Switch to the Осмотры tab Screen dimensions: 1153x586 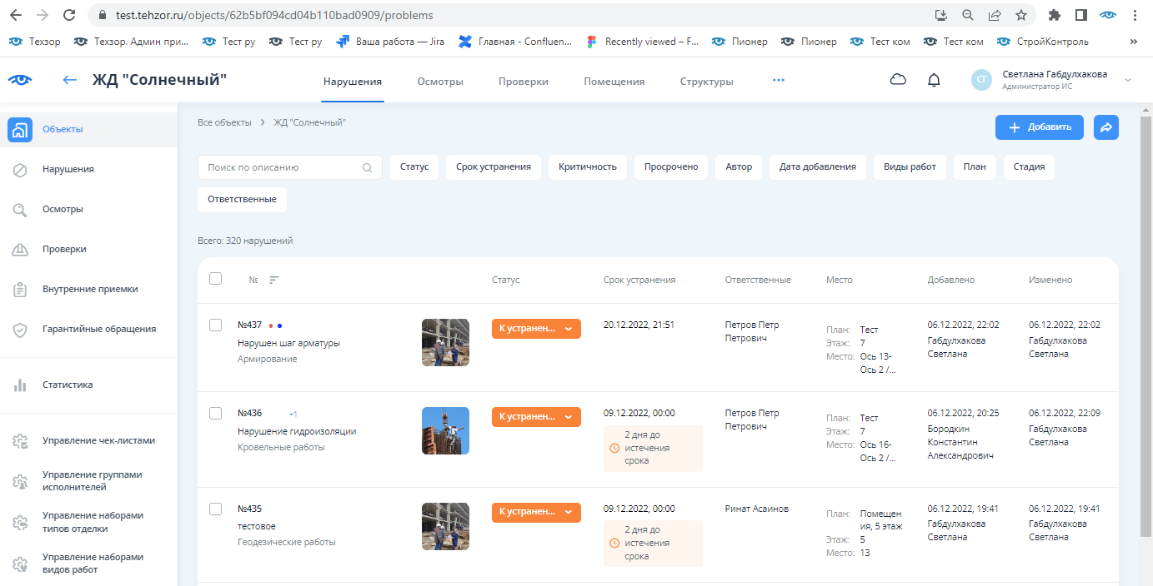440,82
